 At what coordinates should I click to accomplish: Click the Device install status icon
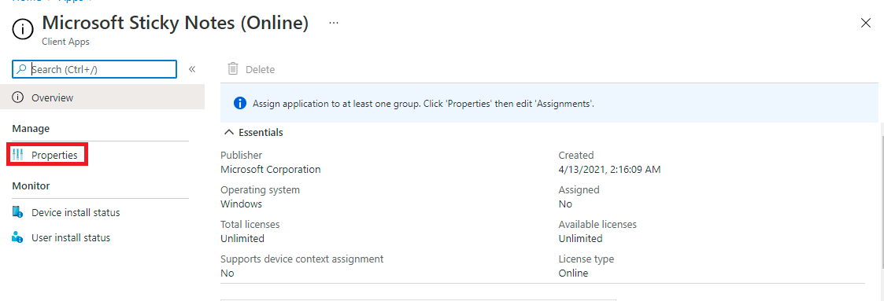[x=17, y=213]
